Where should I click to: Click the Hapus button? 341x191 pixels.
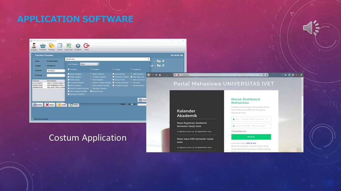point(50,105)
